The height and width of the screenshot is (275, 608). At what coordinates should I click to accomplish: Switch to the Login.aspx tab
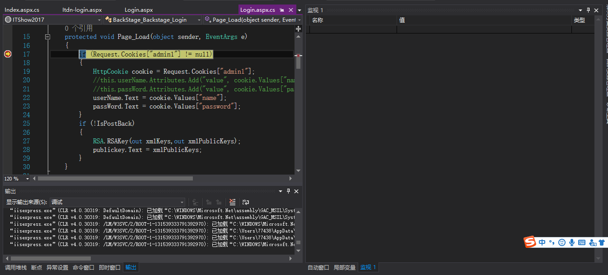[x=139, y=9]
